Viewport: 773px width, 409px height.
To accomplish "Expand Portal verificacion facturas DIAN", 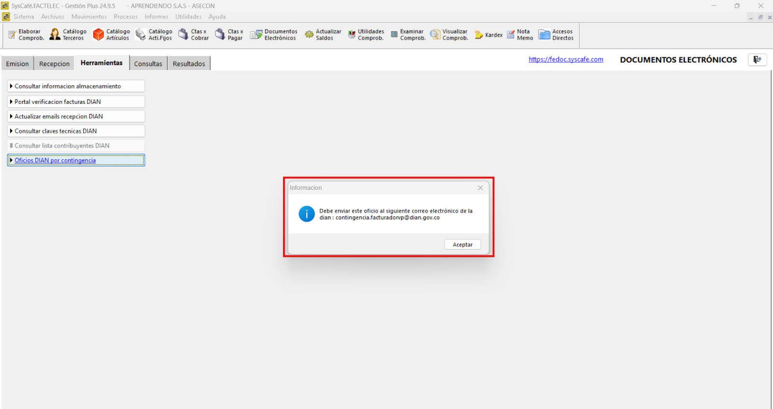I will point(76,102).
